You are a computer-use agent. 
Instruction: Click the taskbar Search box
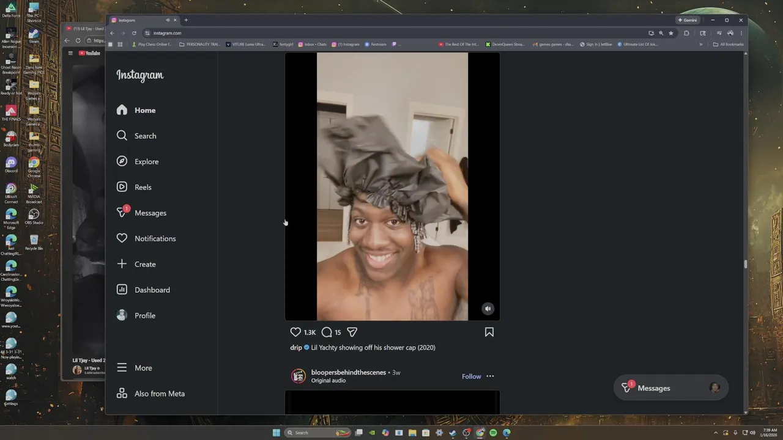pyautogui.click(x=317, y=433)
